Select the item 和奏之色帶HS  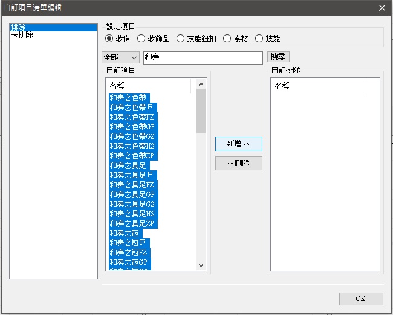pos(134,146)
